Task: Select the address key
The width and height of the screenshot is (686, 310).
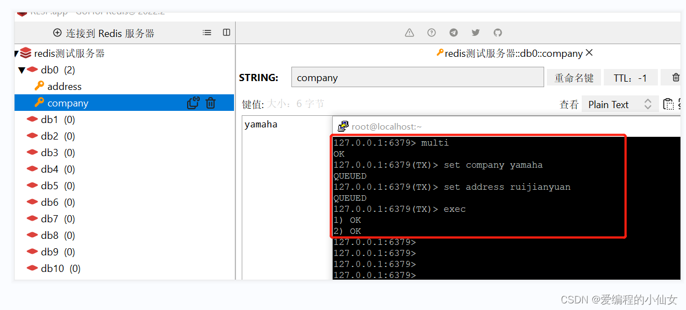Action: coord(64,87)
